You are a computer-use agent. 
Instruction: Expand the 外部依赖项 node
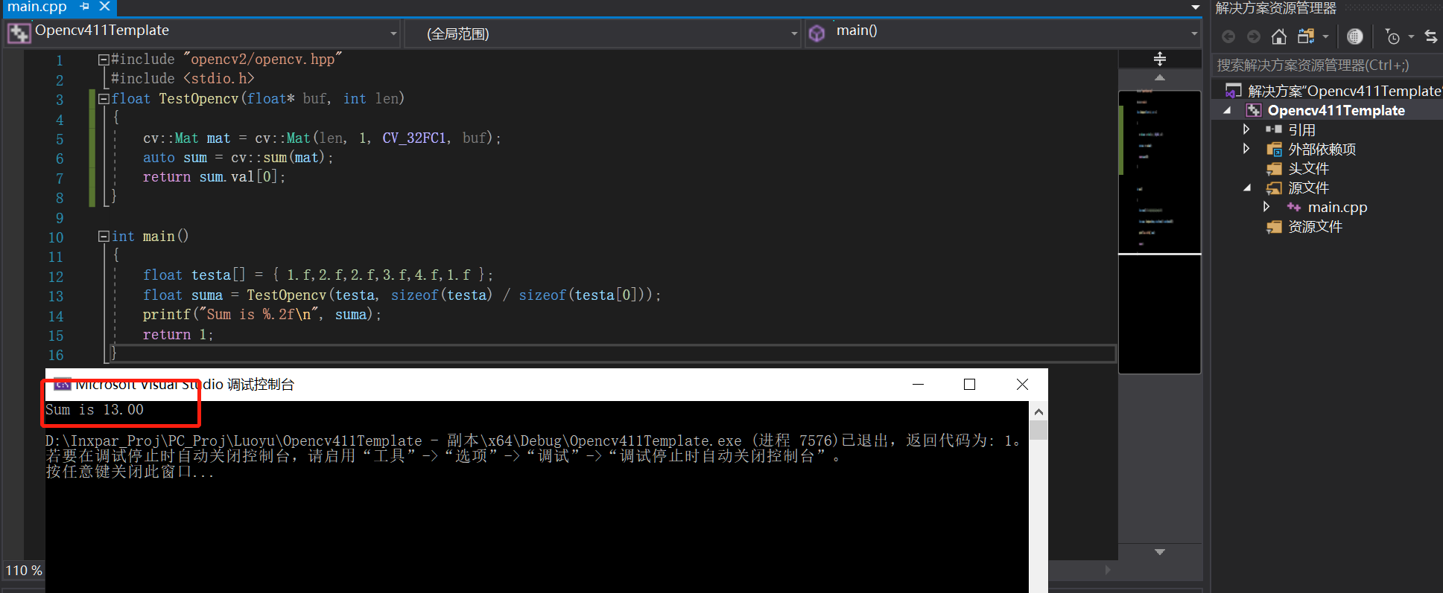point(1246,149)
